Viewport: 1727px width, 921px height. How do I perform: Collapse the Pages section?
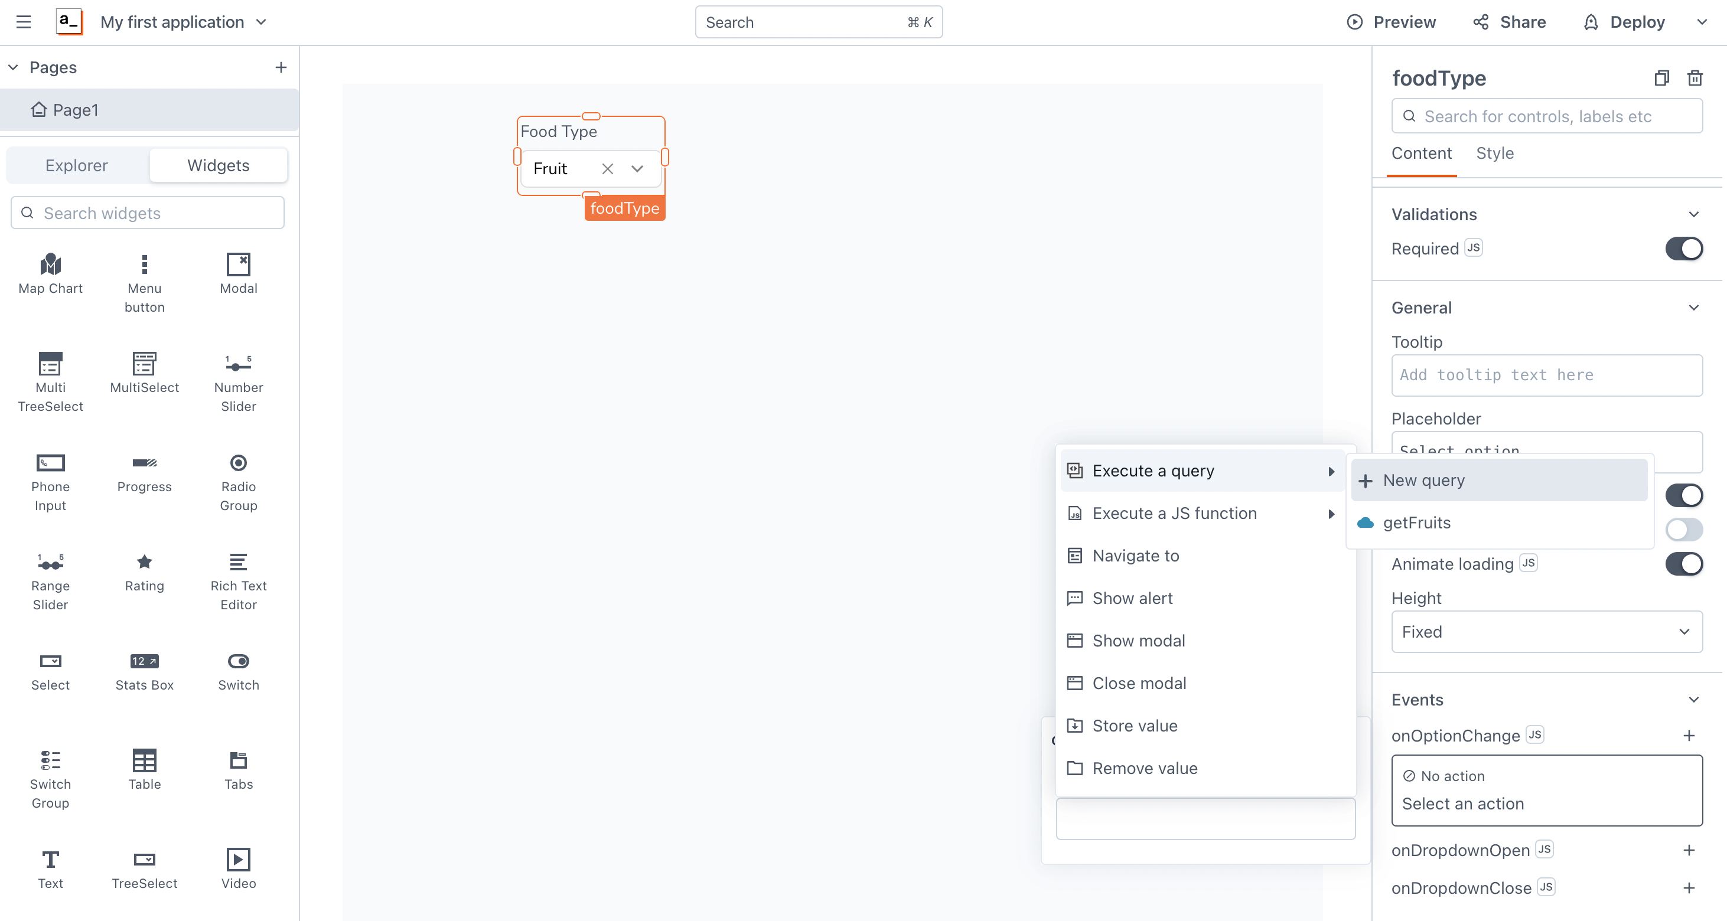[x=13, y=67]
